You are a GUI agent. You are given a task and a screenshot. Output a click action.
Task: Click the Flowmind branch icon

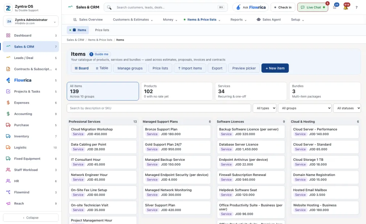pyautogui.click(x=8, y=192)
